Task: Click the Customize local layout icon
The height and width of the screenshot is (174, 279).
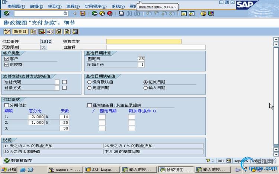Action: (x=211, y=13)
